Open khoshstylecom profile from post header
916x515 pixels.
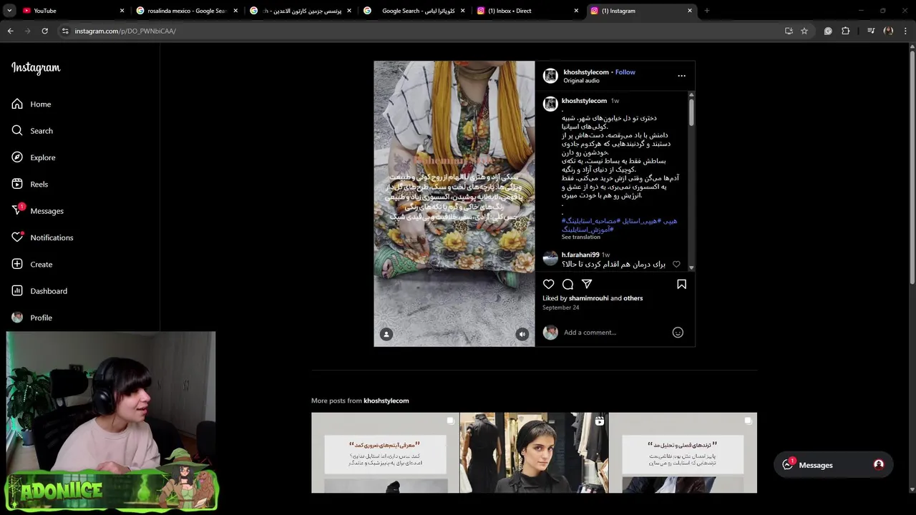[586, 72]
